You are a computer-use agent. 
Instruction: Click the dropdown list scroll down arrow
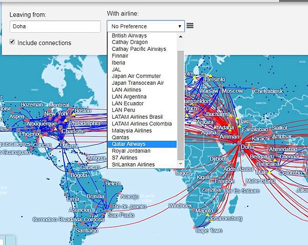pyautogui.click(x=181, y=163)
